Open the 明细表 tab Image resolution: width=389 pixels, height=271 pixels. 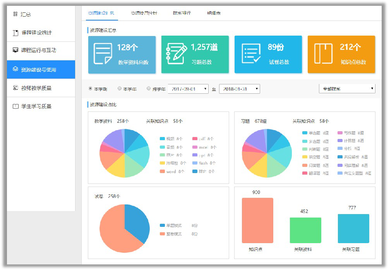click(214, 13)
